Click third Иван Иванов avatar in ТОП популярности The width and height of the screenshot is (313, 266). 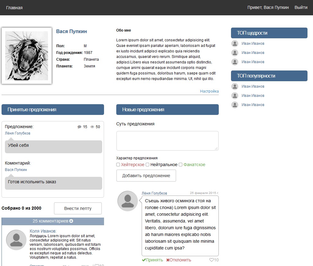pos(235,105)
